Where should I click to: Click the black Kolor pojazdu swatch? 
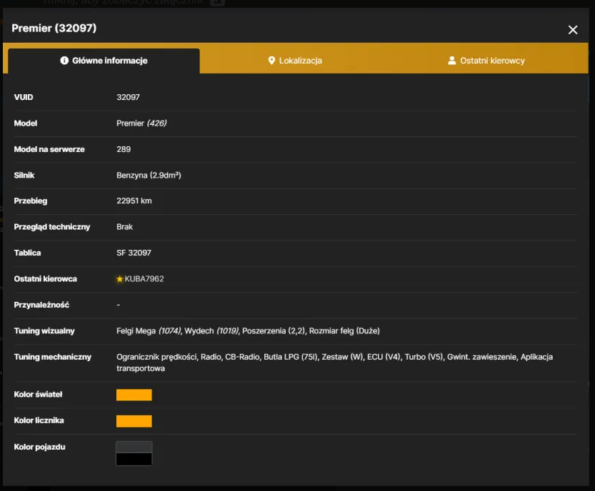click(134, 459)
